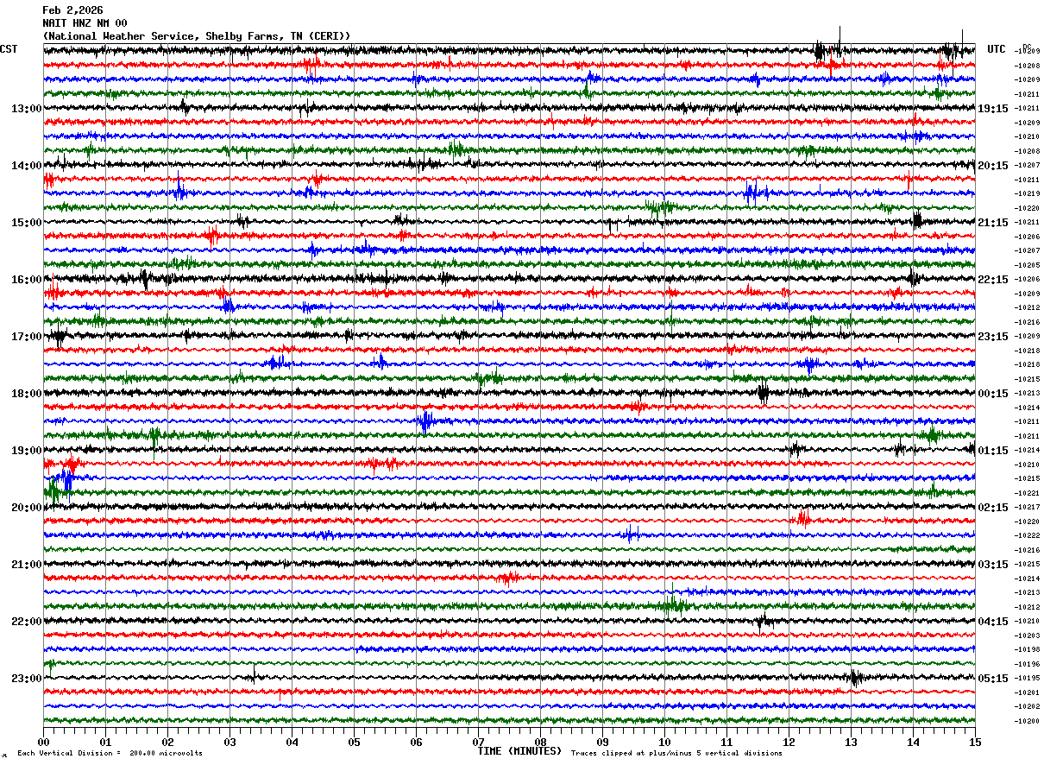Select the 15:00 CST time label

[26, 223]
